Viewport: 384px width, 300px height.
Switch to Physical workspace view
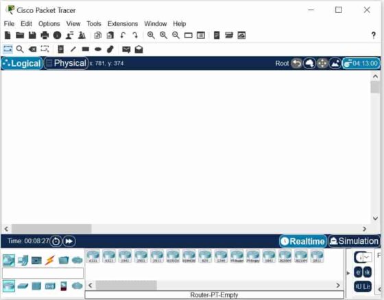click(x=66, y=64)
